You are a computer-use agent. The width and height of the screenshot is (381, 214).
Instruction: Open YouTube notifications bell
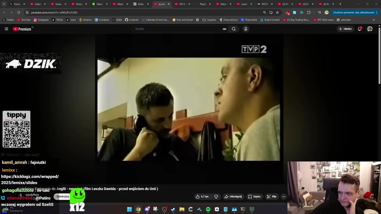pyautogui.click(x=360, y=29)
